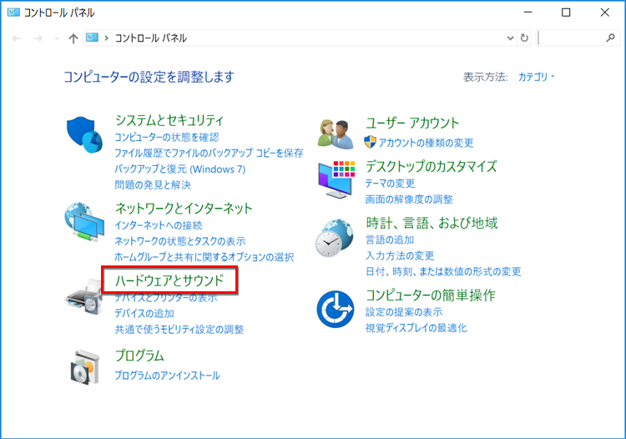Open ネットワークとインターネット category
The image size is (626, 439).
pos(184,208)
